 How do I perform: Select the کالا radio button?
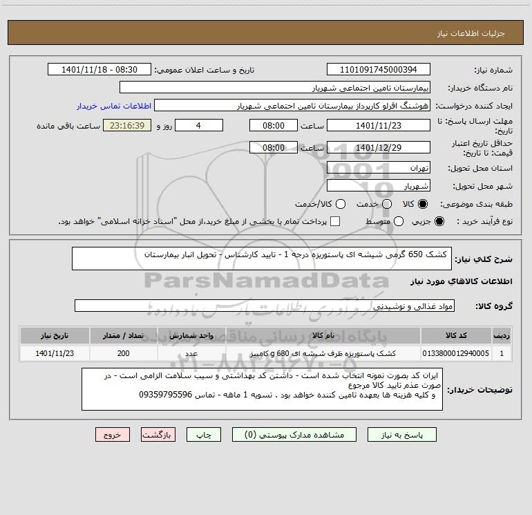click(x=423, y=204)
